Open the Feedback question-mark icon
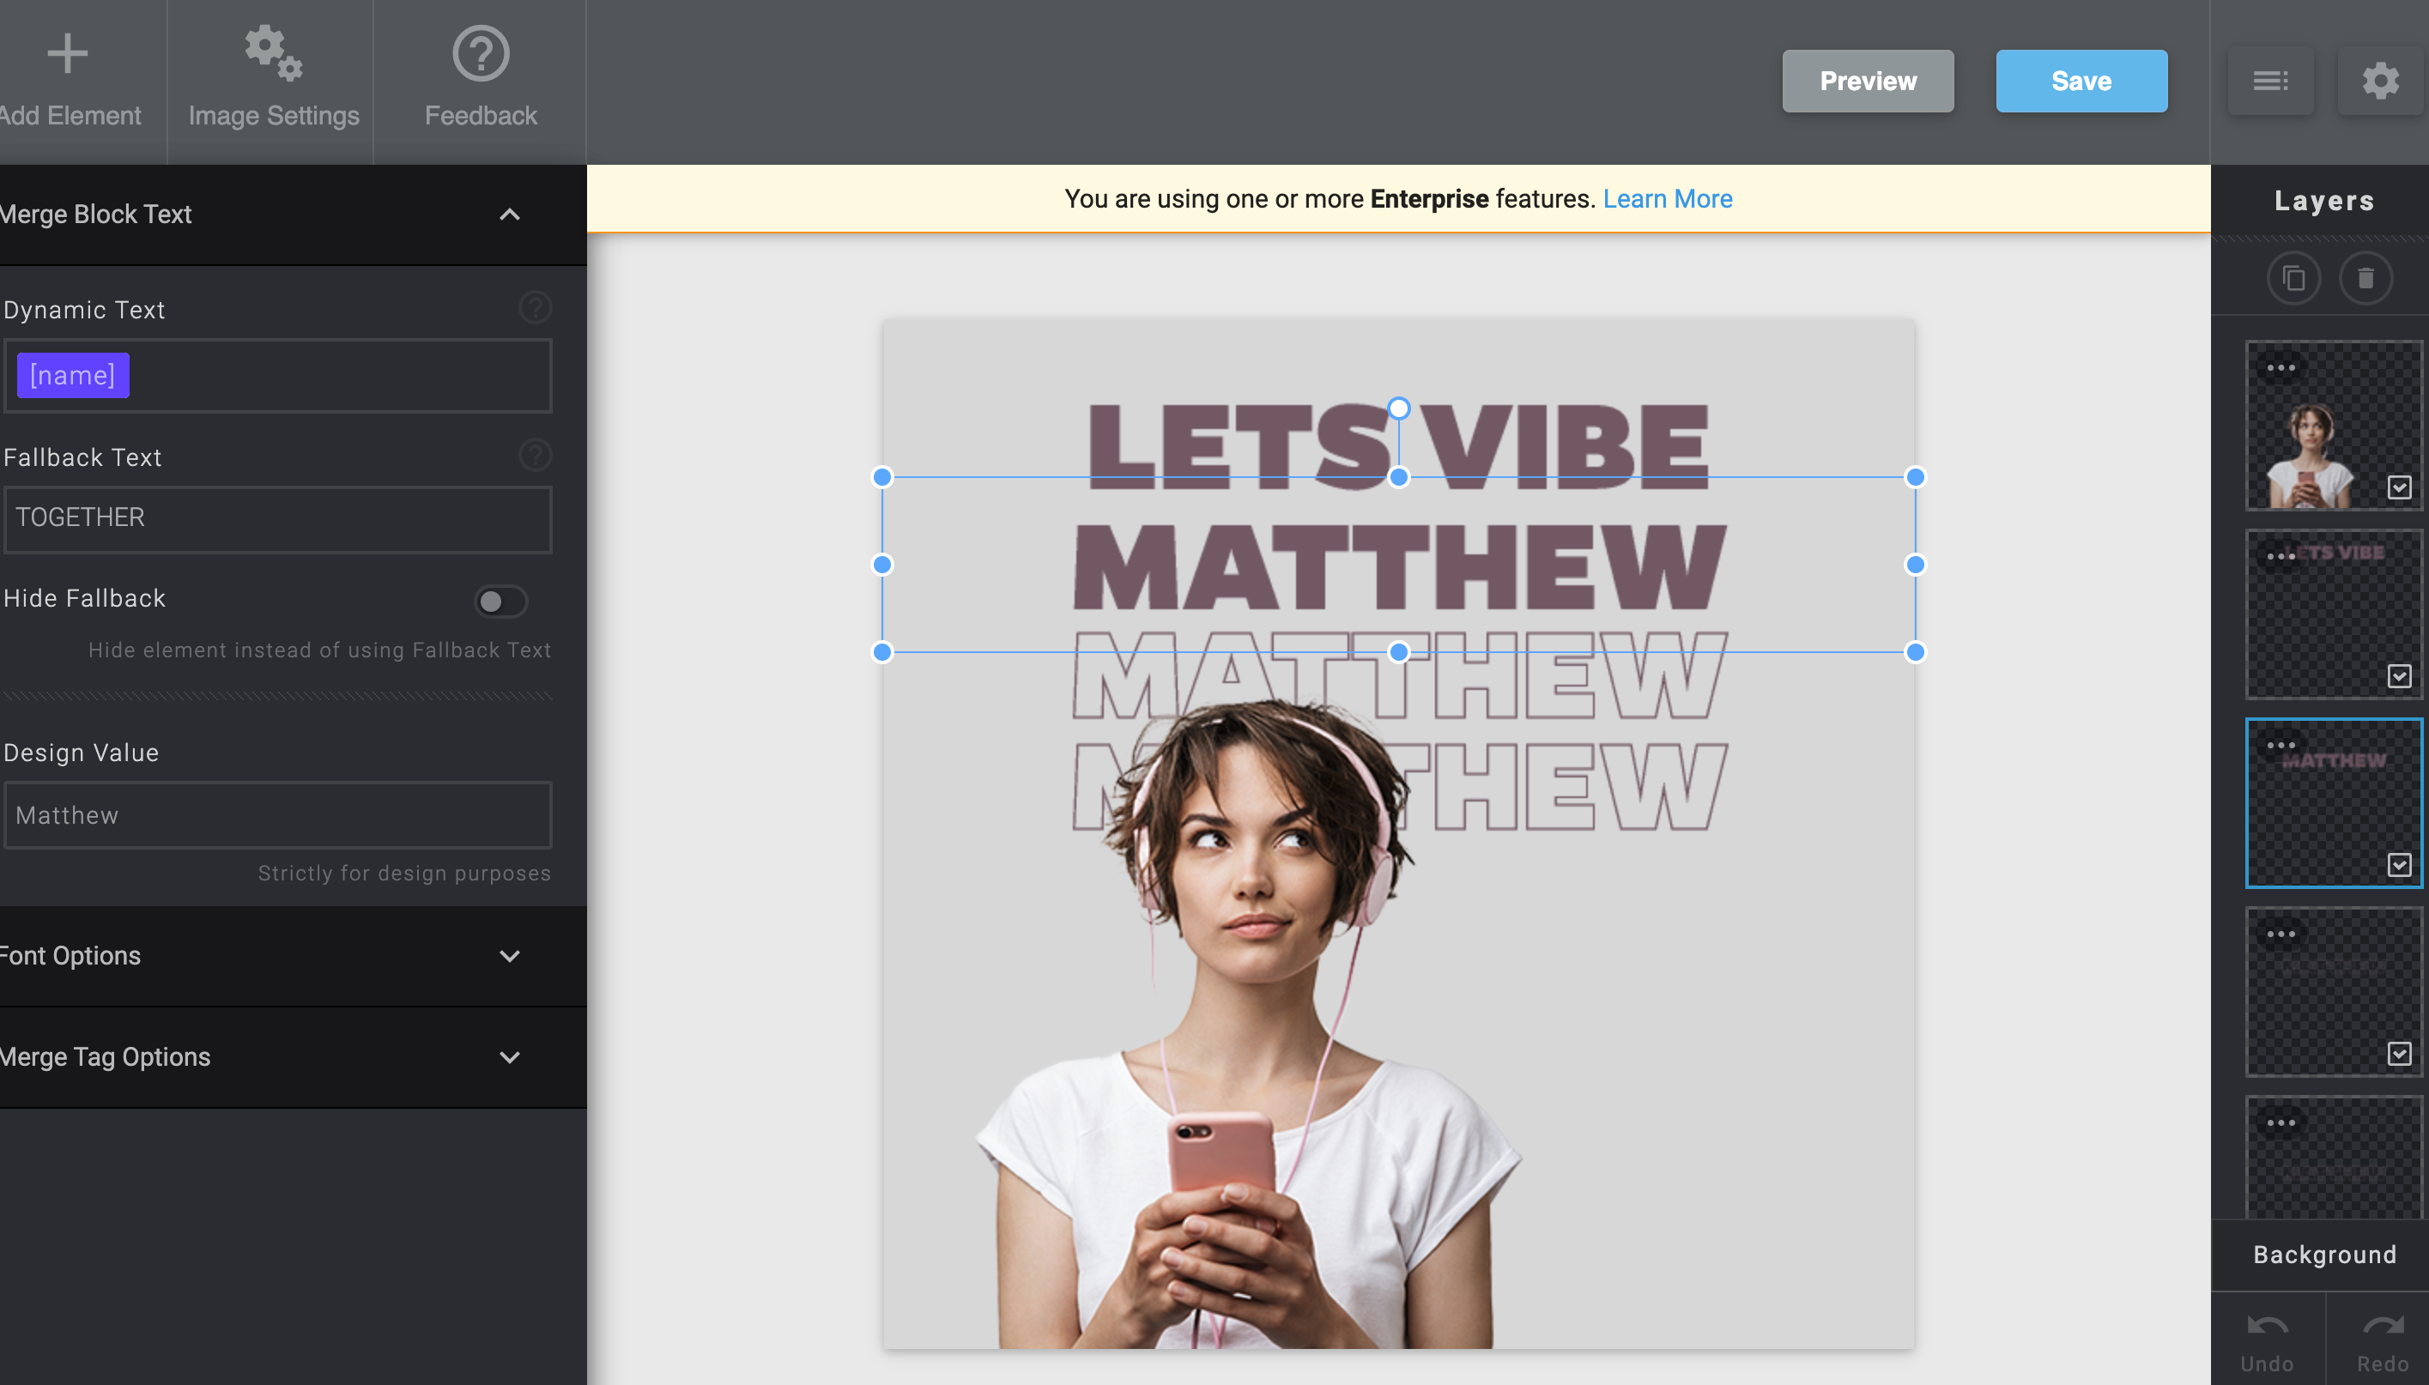The image size is (2429, 1385). (481, 53)
